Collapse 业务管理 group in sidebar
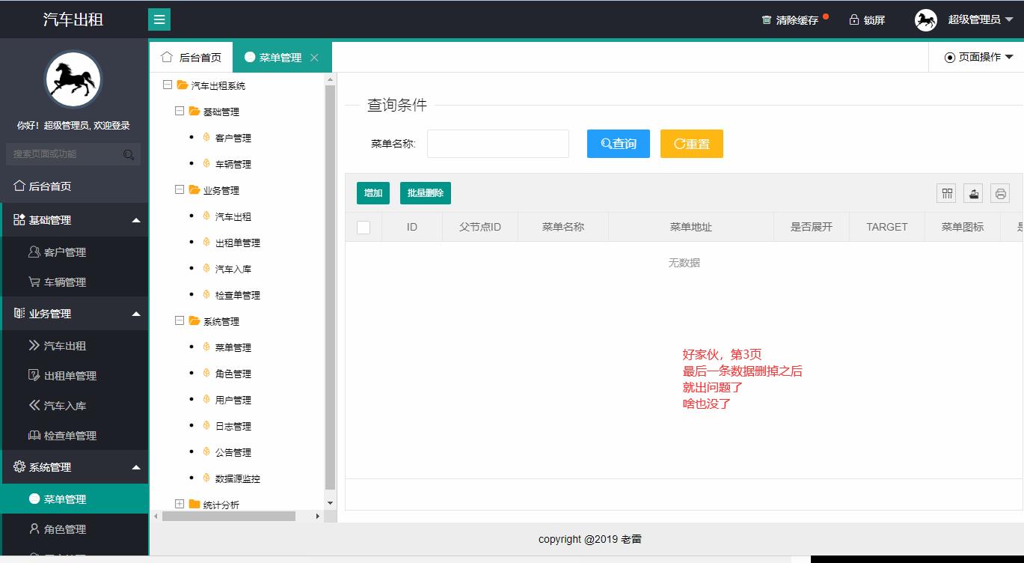Viewport: 1024px width, 563px height. click(75, 314)
